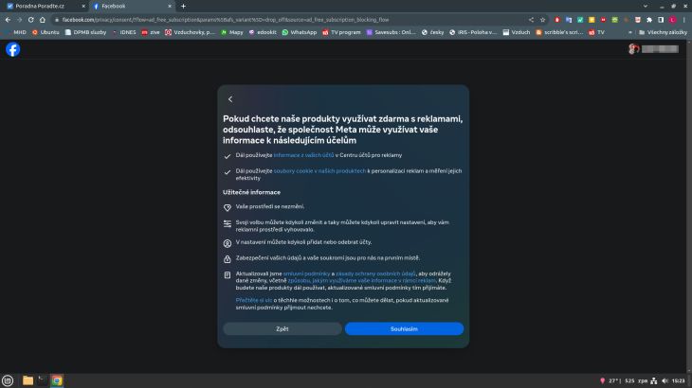692x388 pixels.
Task: Click the padlock icon beside the security note
Action: [228, 259]
